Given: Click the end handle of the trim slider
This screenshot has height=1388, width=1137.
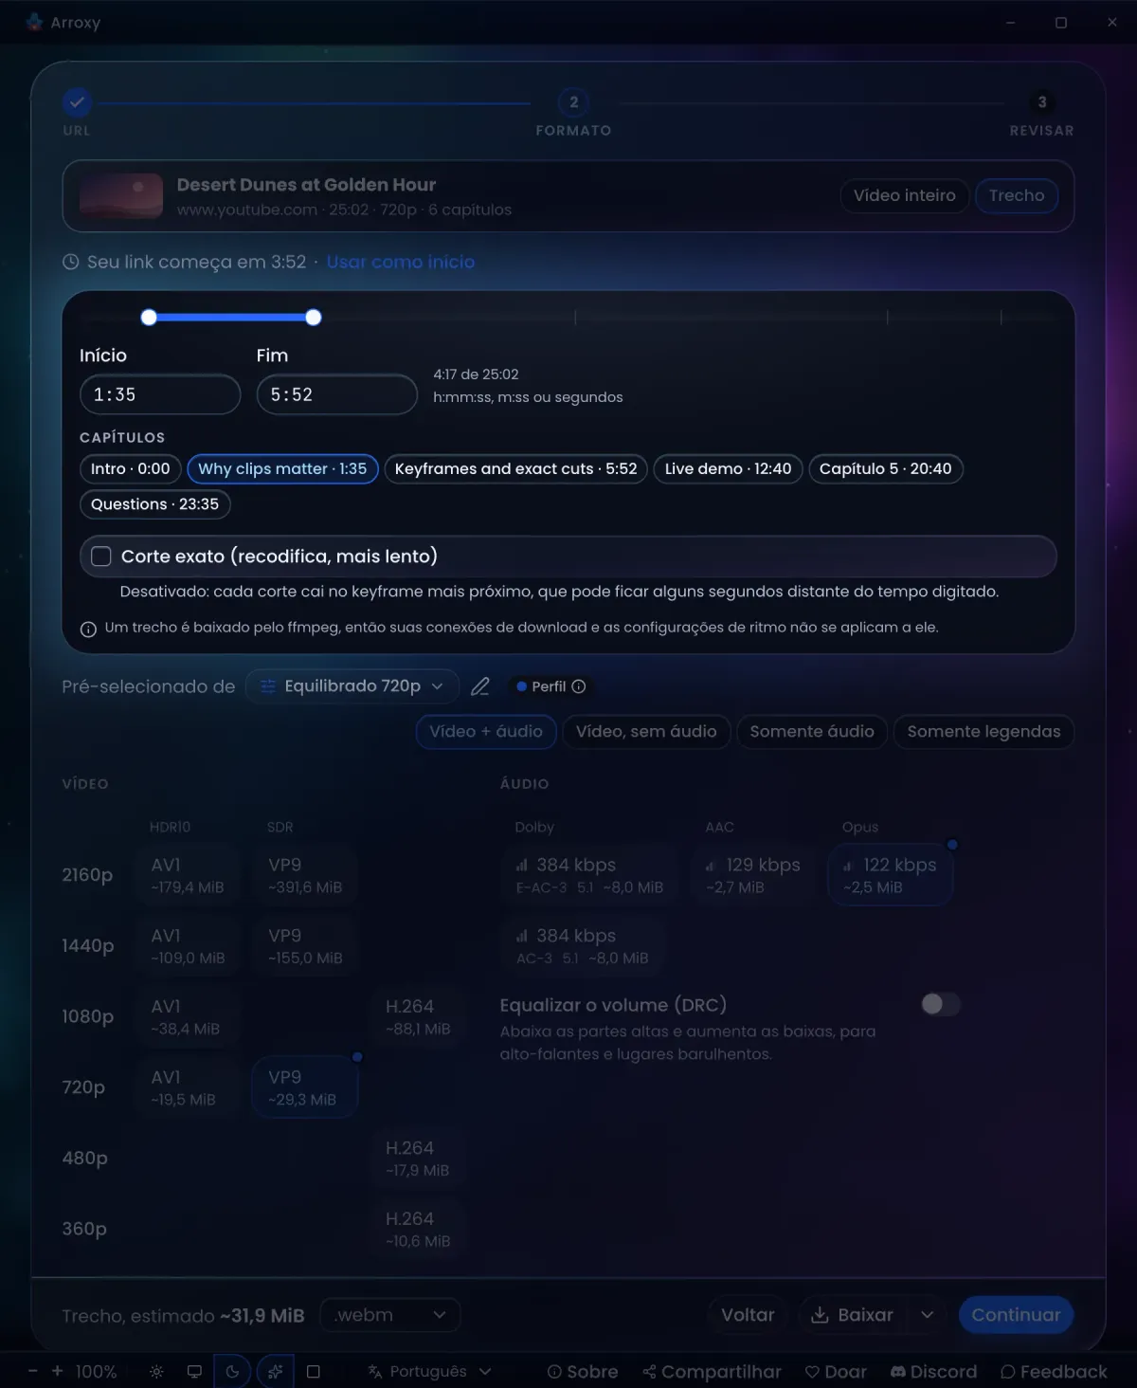Looking at the screenshot, I should pyautogui.click(x=314, y=318).
